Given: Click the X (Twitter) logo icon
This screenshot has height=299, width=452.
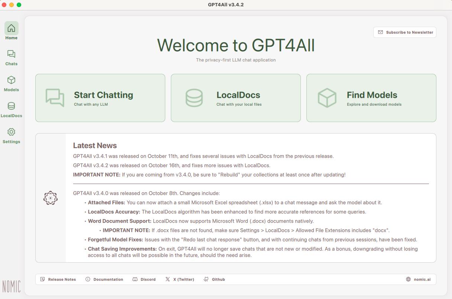Looking at the screenshot, I should [168, 279].
